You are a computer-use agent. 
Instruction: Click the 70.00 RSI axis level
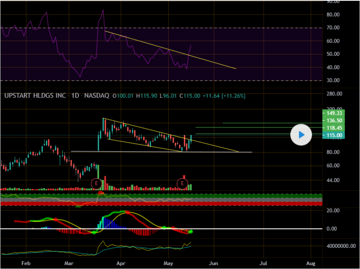(x=333, y=28)
